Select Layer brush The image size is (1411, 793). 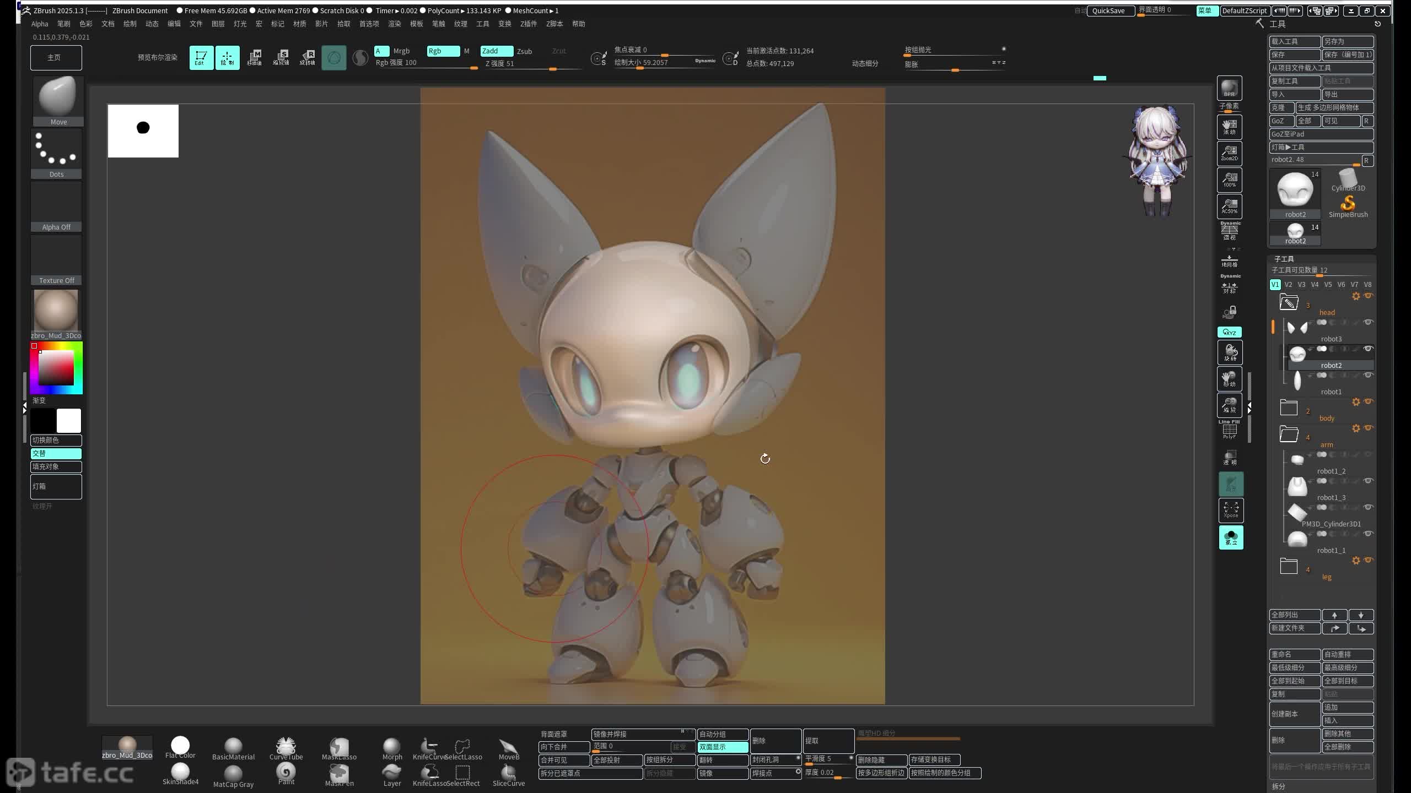392,775
